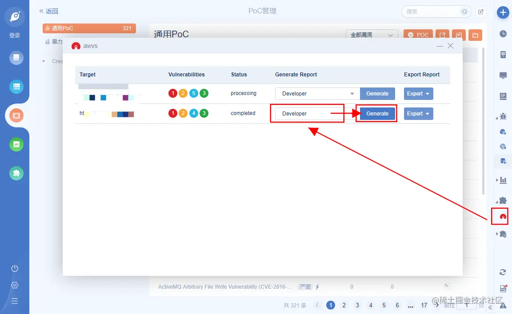This screenshot has width=512, height=314.
Task: Click the 'processing' status text
Action: [244, 93]
